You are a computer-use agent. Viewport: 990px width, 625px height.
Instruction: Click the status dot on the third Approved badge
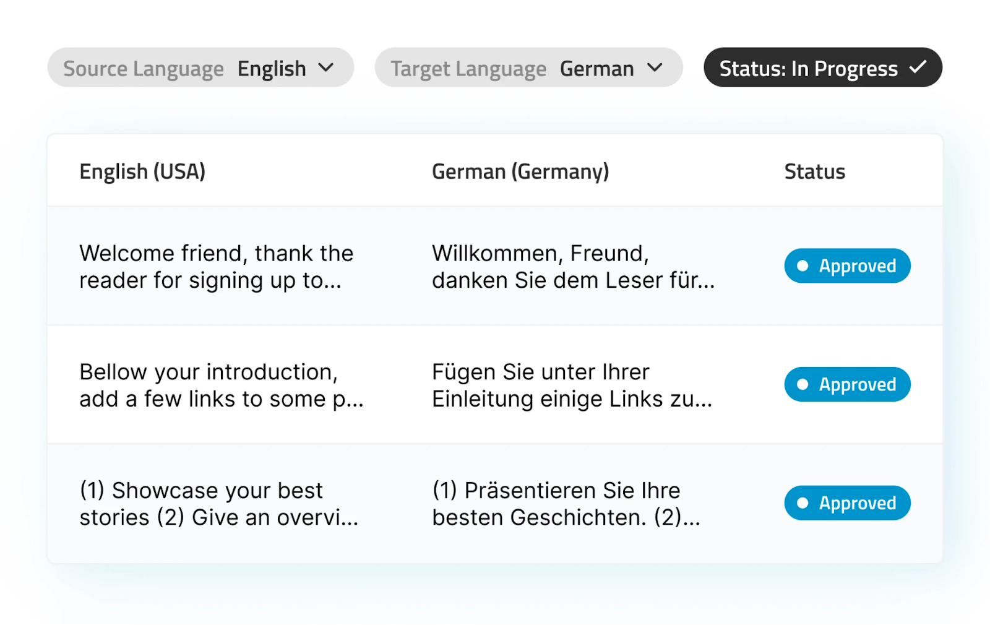coord(803,503)
